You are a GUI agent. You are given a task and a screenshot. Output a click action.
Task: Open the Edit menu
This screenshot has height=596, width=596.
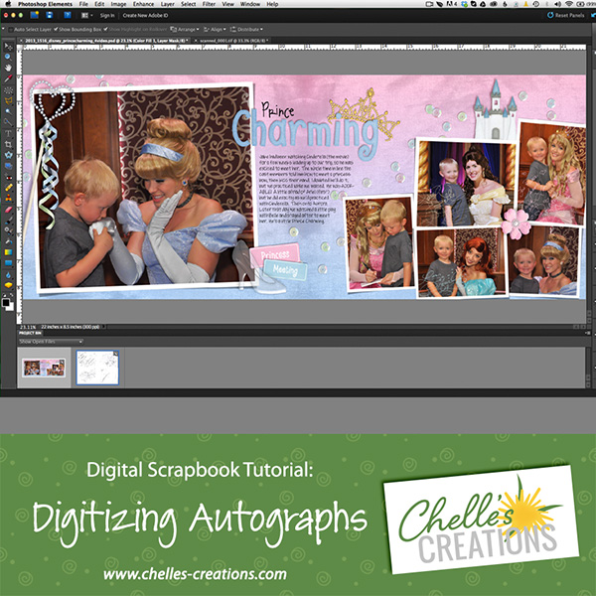coord(99,4)
